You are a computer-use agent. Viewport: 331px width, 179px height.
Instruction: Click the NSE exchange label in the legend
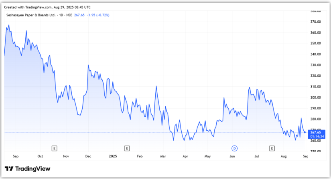tap(69, 15)
